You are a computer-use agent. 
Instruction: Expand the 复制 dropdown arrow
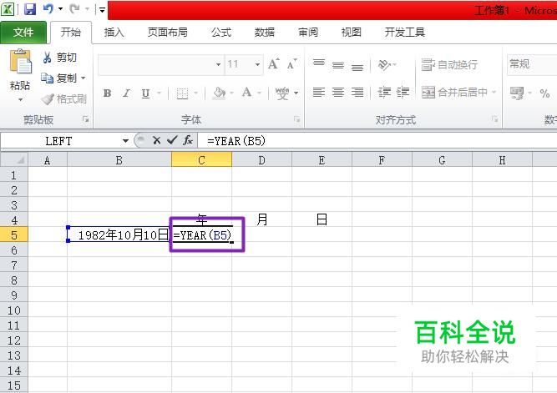(x=84, y=78)
